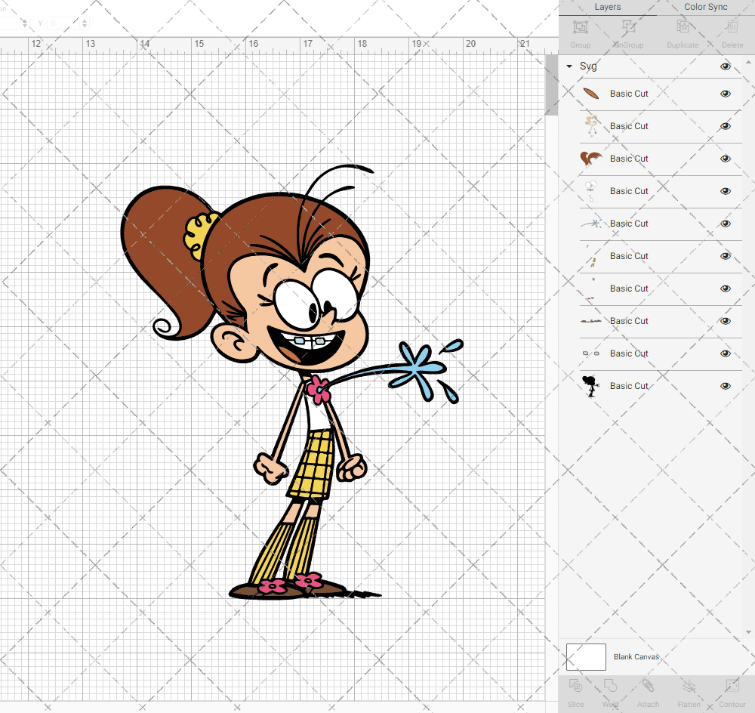This screenshot has height=713, width=755.
Task: Toggle visibility of black silhouette layer
Action: tap(726, 386)
